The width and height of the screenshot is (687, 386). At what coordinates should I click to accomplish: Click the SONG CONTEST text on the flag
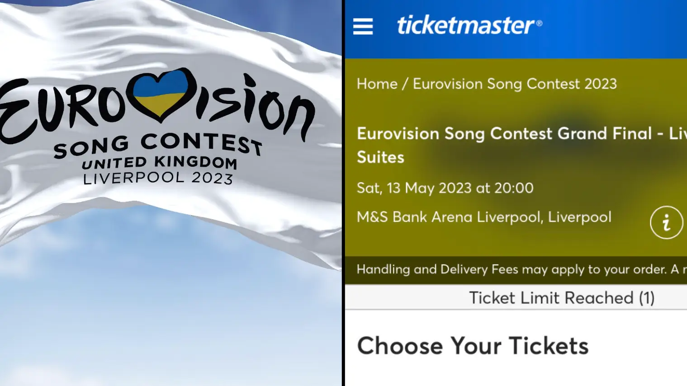tap(157, 145)
